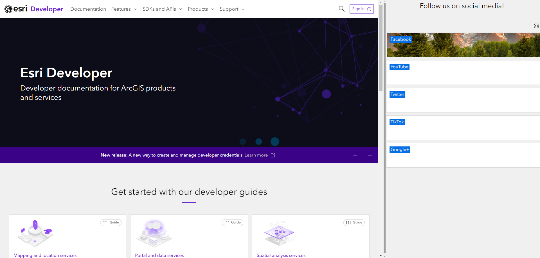540x258 pixels.
Task: Select Documentation in the navigation bar
Action: (88, 9)
